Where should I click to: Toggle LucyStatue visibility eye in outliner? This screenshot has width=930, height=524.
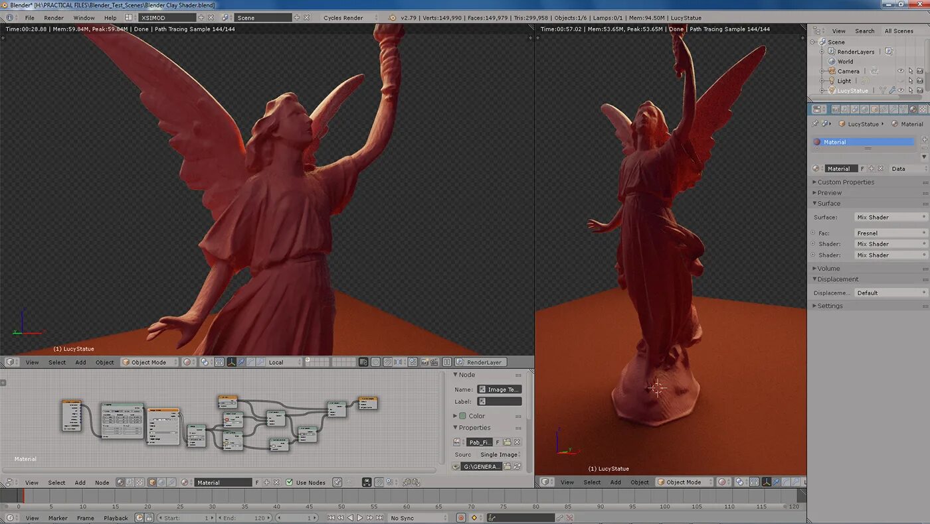[x=901, y=91]
